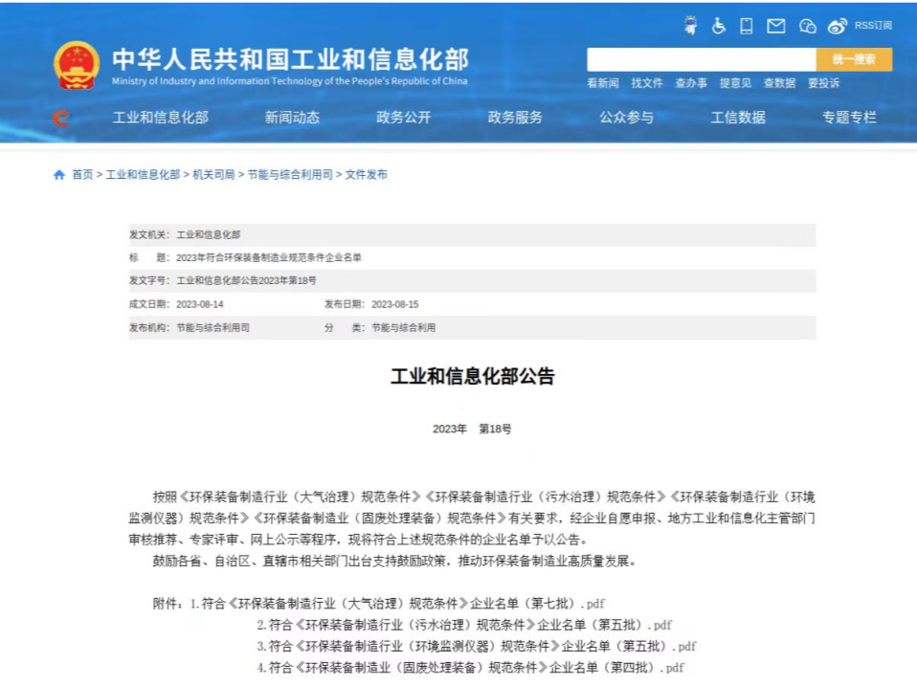Click the accessibility (wheelchair) icon
Viewport: 917px width, 685px height.
(x=718, y=26)
